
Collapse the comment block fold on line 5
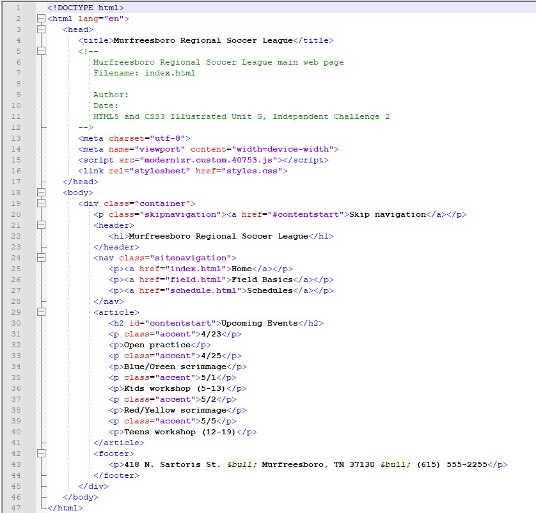(41, 51)
